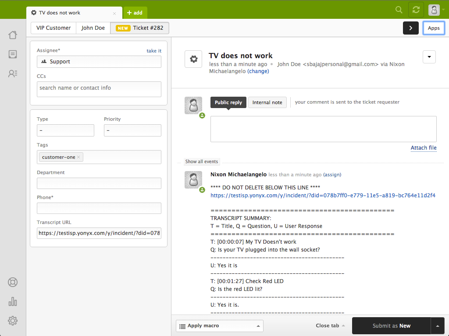The image size is (449, 336).
Task: Open the VIP Customer breadcrumb tab
Action: tap(53, 28)
